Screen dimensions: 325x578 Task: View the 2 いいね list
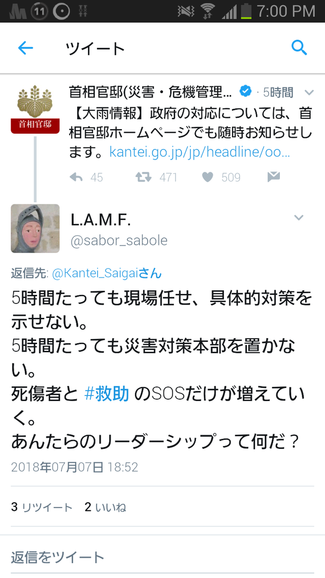tap(105, 507)
